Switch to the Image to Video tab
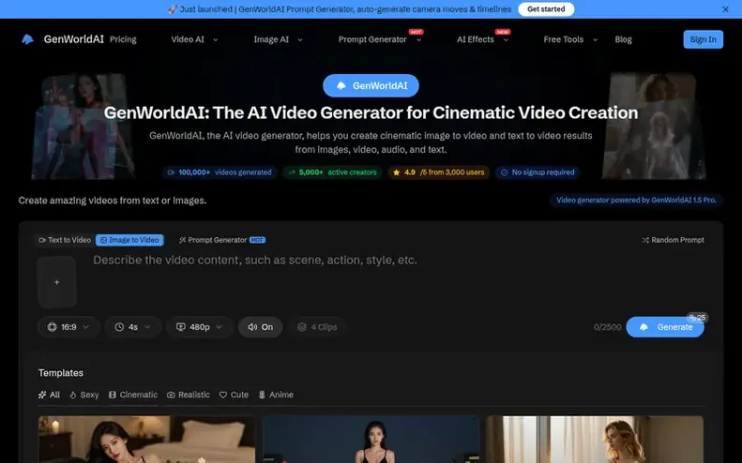Screen dimensions: 742x463 [x=129, y=240]
